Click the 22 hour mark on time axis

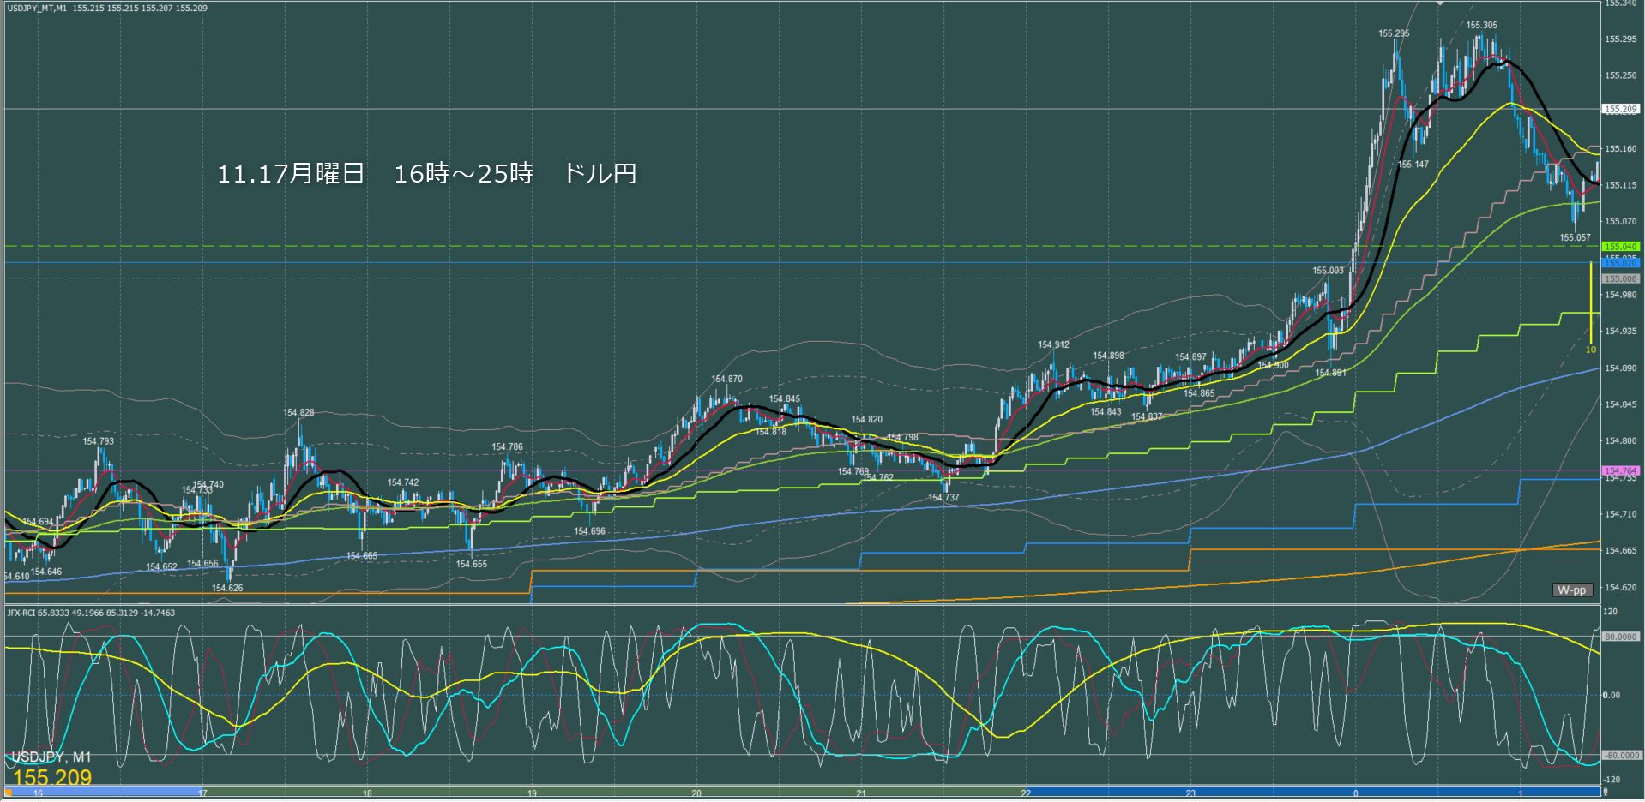pyautogui.click(x=1026, y=793)
